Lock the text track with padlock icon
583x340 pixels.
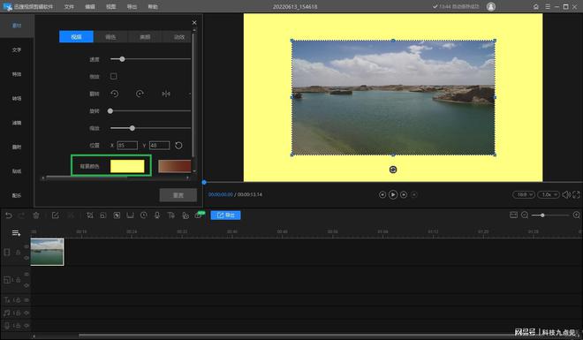click(x=18, y=300)
